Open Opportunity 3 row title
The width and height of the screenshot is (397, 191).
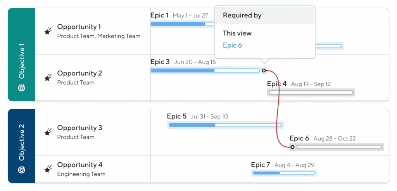79,128
